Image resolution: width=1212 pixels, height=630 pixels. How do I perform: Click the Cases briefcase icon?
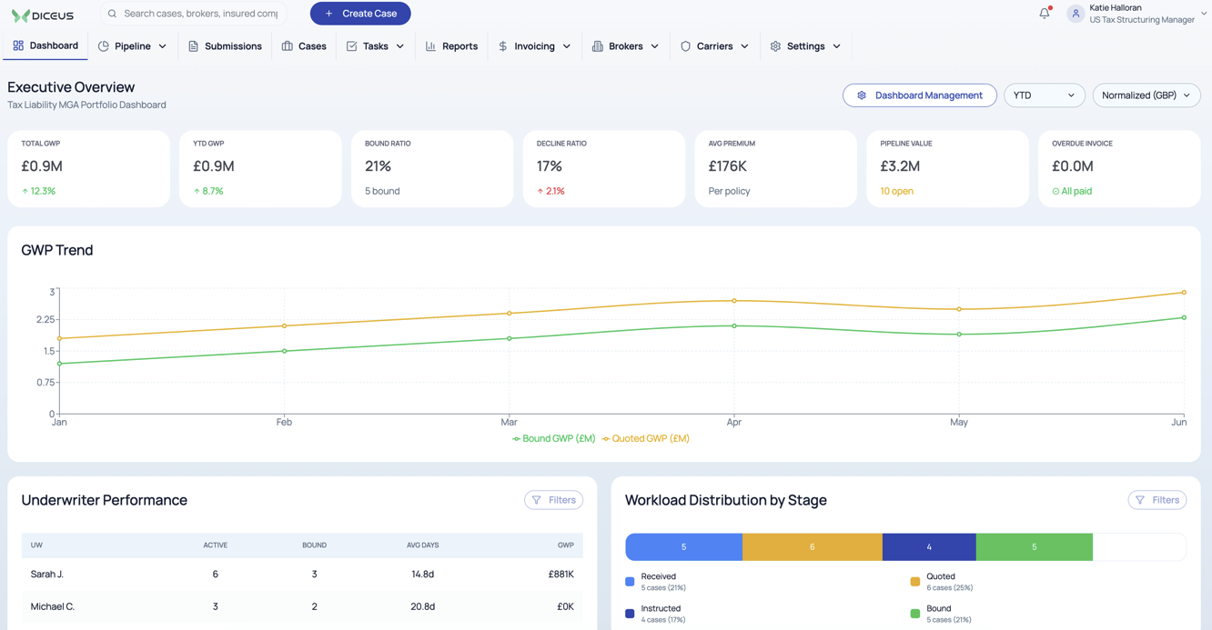click(x=288, y=46)
